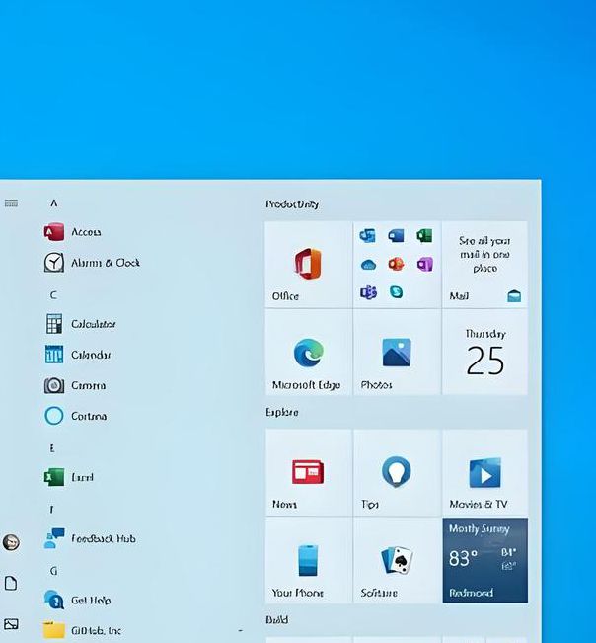Open the Teams icon in folder tile

coord(368,292)
